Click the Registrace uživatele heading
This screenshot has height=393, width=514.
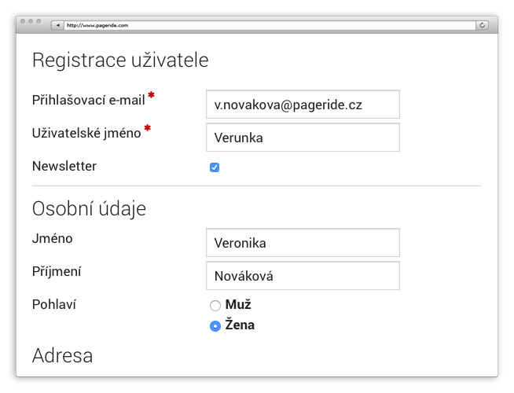[120, 61]
